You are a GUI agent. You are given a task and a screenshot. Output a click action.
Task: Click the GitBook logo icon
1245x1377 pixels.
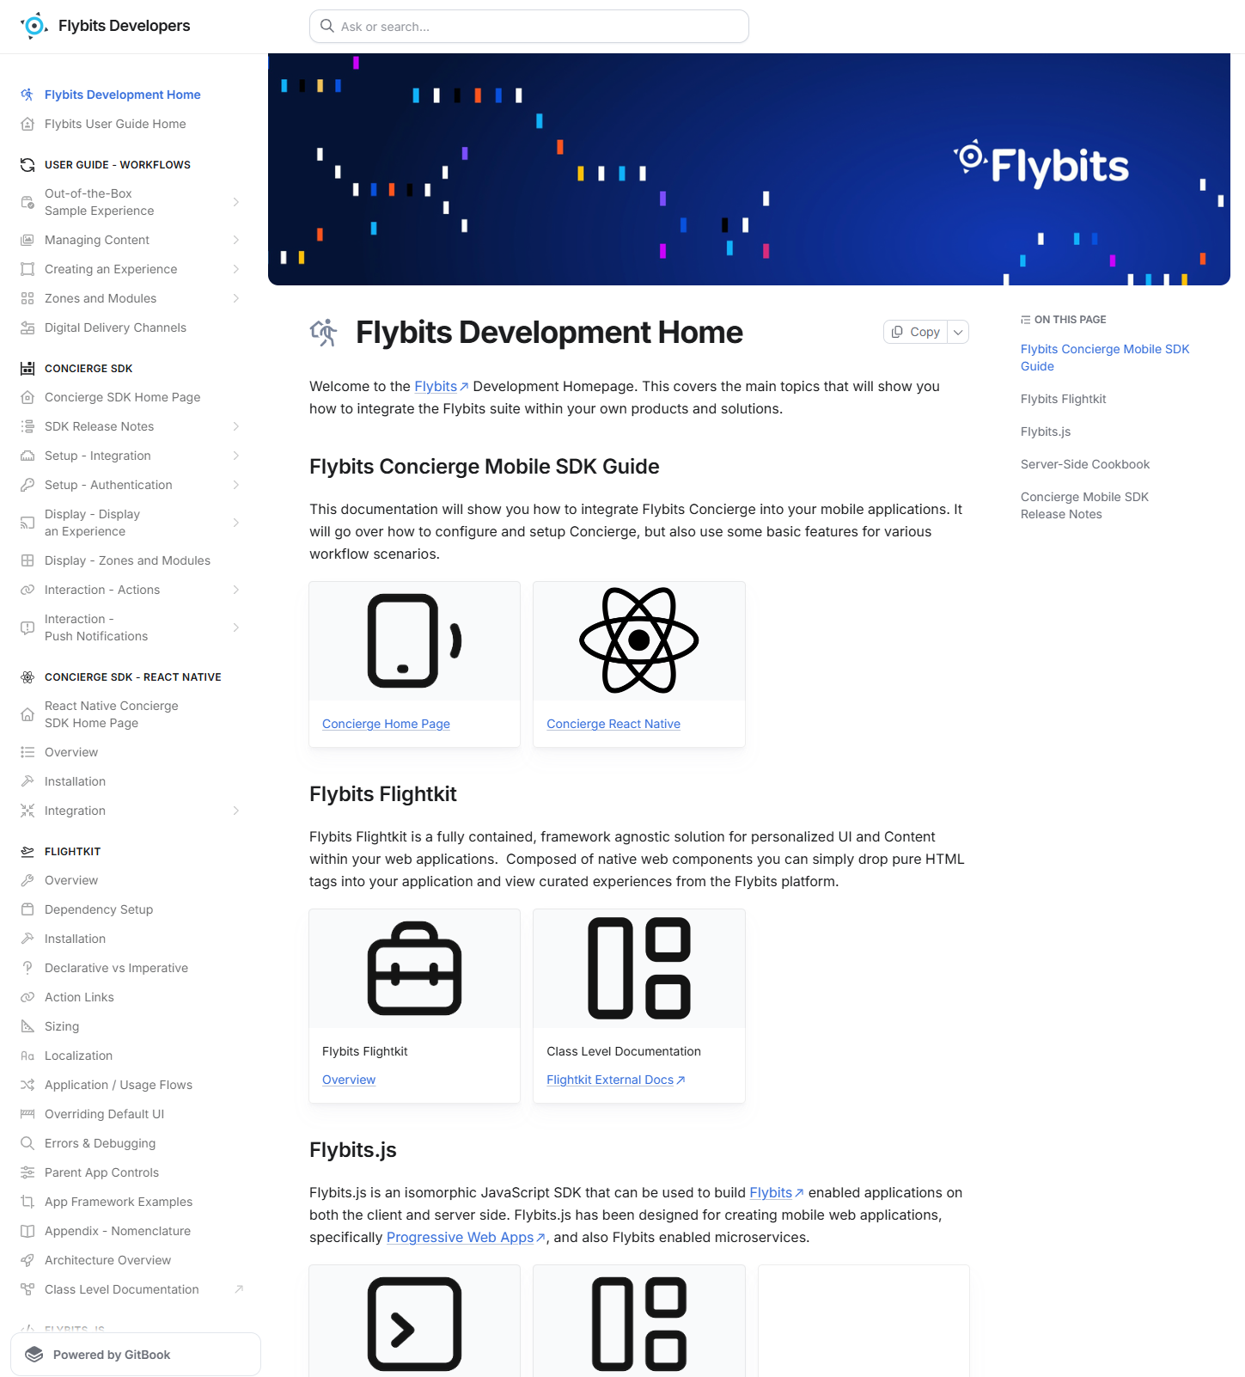pyautogui.click(x=34, y=1355)
